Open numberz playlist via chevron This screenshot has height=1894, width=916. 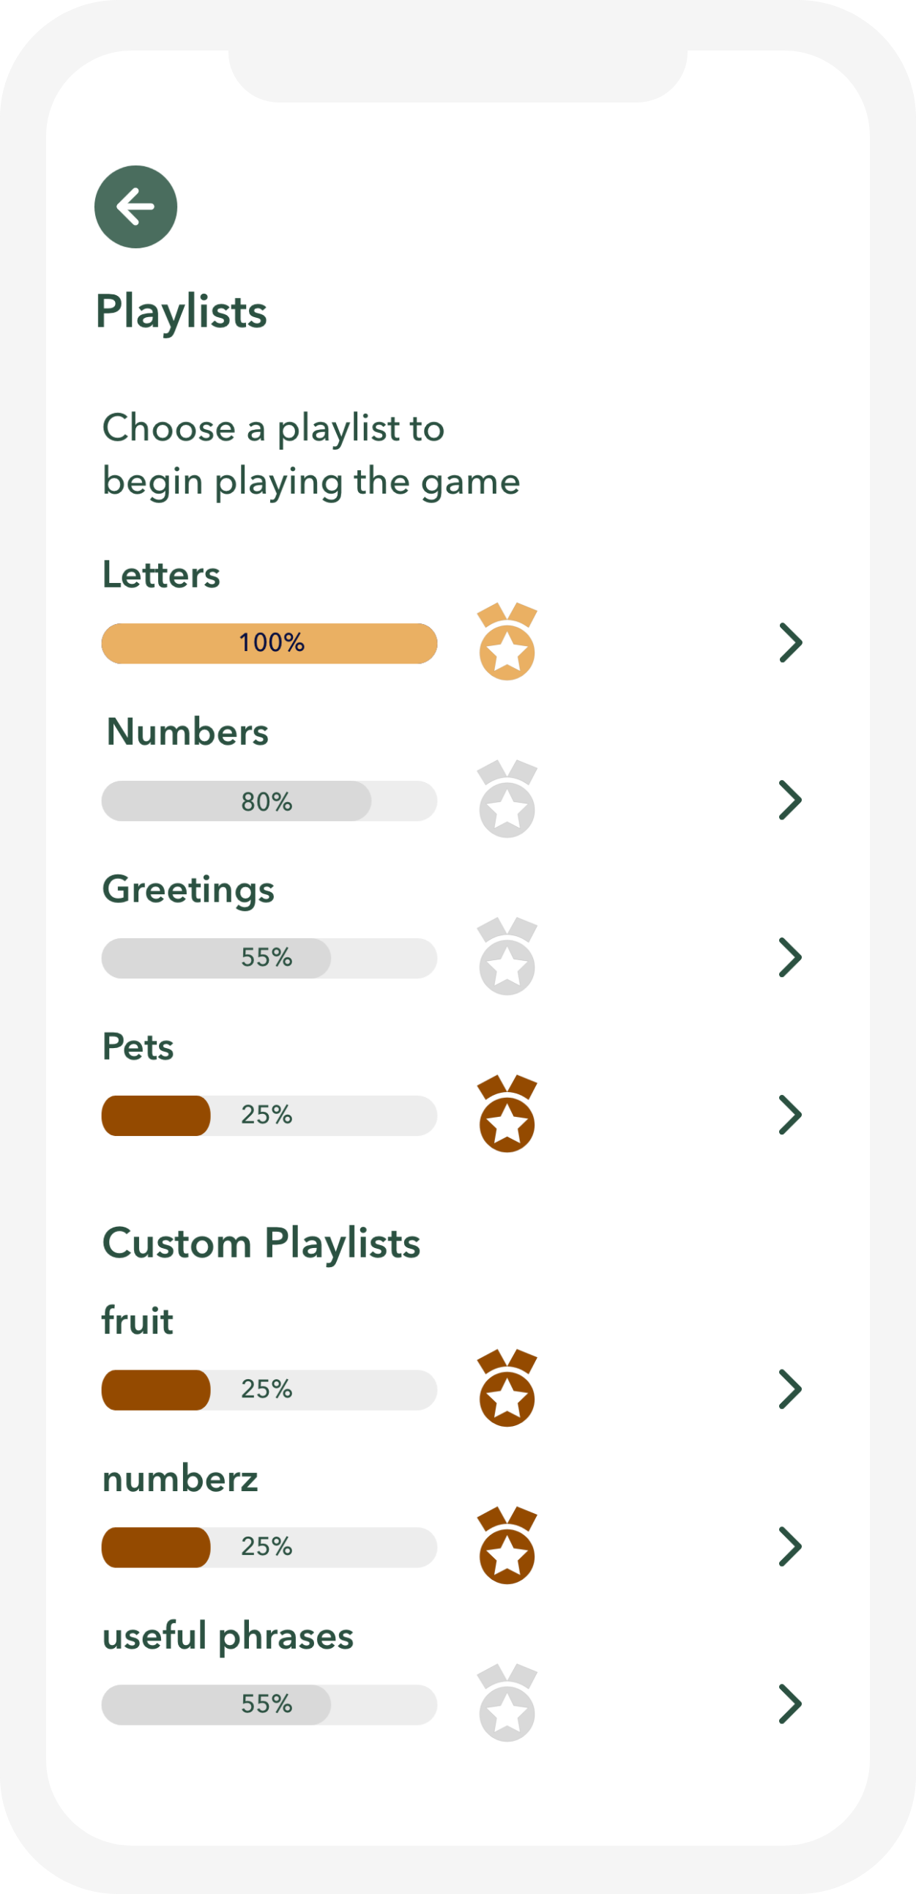click(x=790, y=1547)
